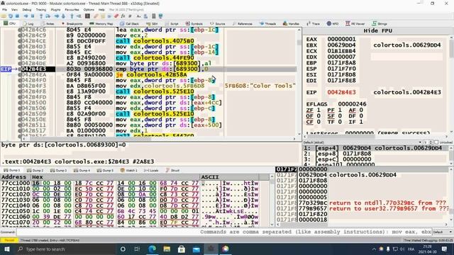The height and width of the screenshot is (255, 454).
Task: Click the Step into toolbar icon
Action: point(41,16)
